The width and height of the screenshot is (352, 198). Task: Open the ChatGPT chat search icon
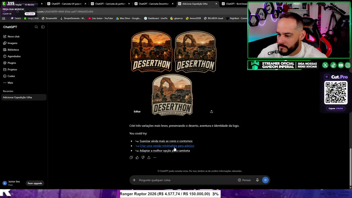[x=36, y=27]
